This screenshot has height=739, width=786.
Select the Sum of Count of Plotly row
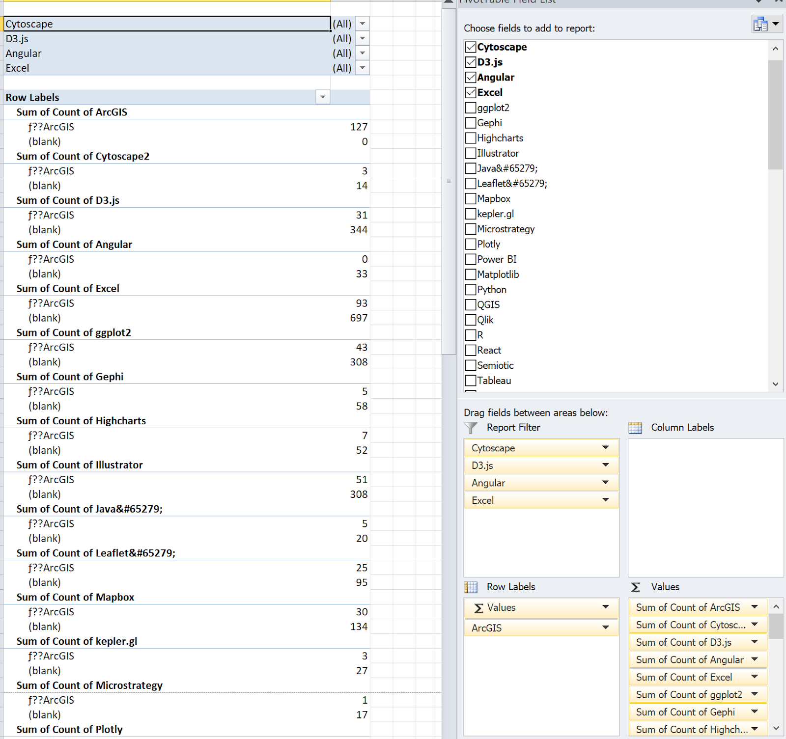click(187, 730)
